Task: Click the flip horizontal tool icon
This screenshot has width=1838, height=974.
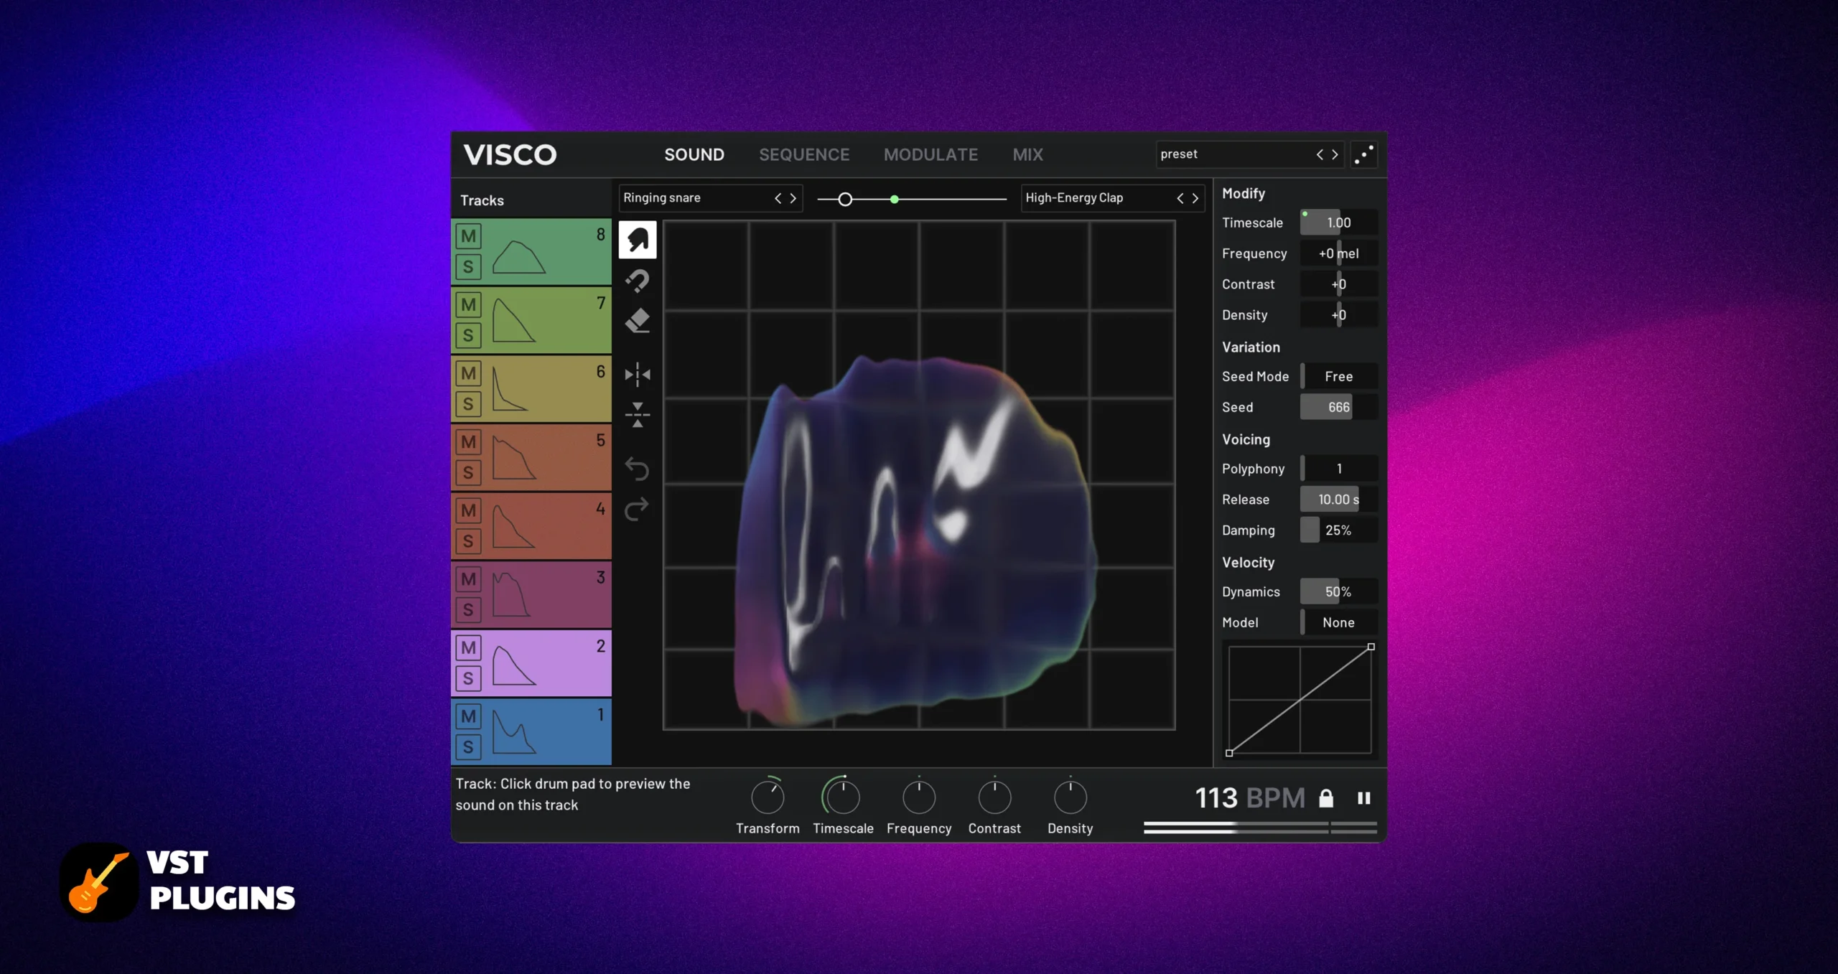Action: [x=638, y=374]
